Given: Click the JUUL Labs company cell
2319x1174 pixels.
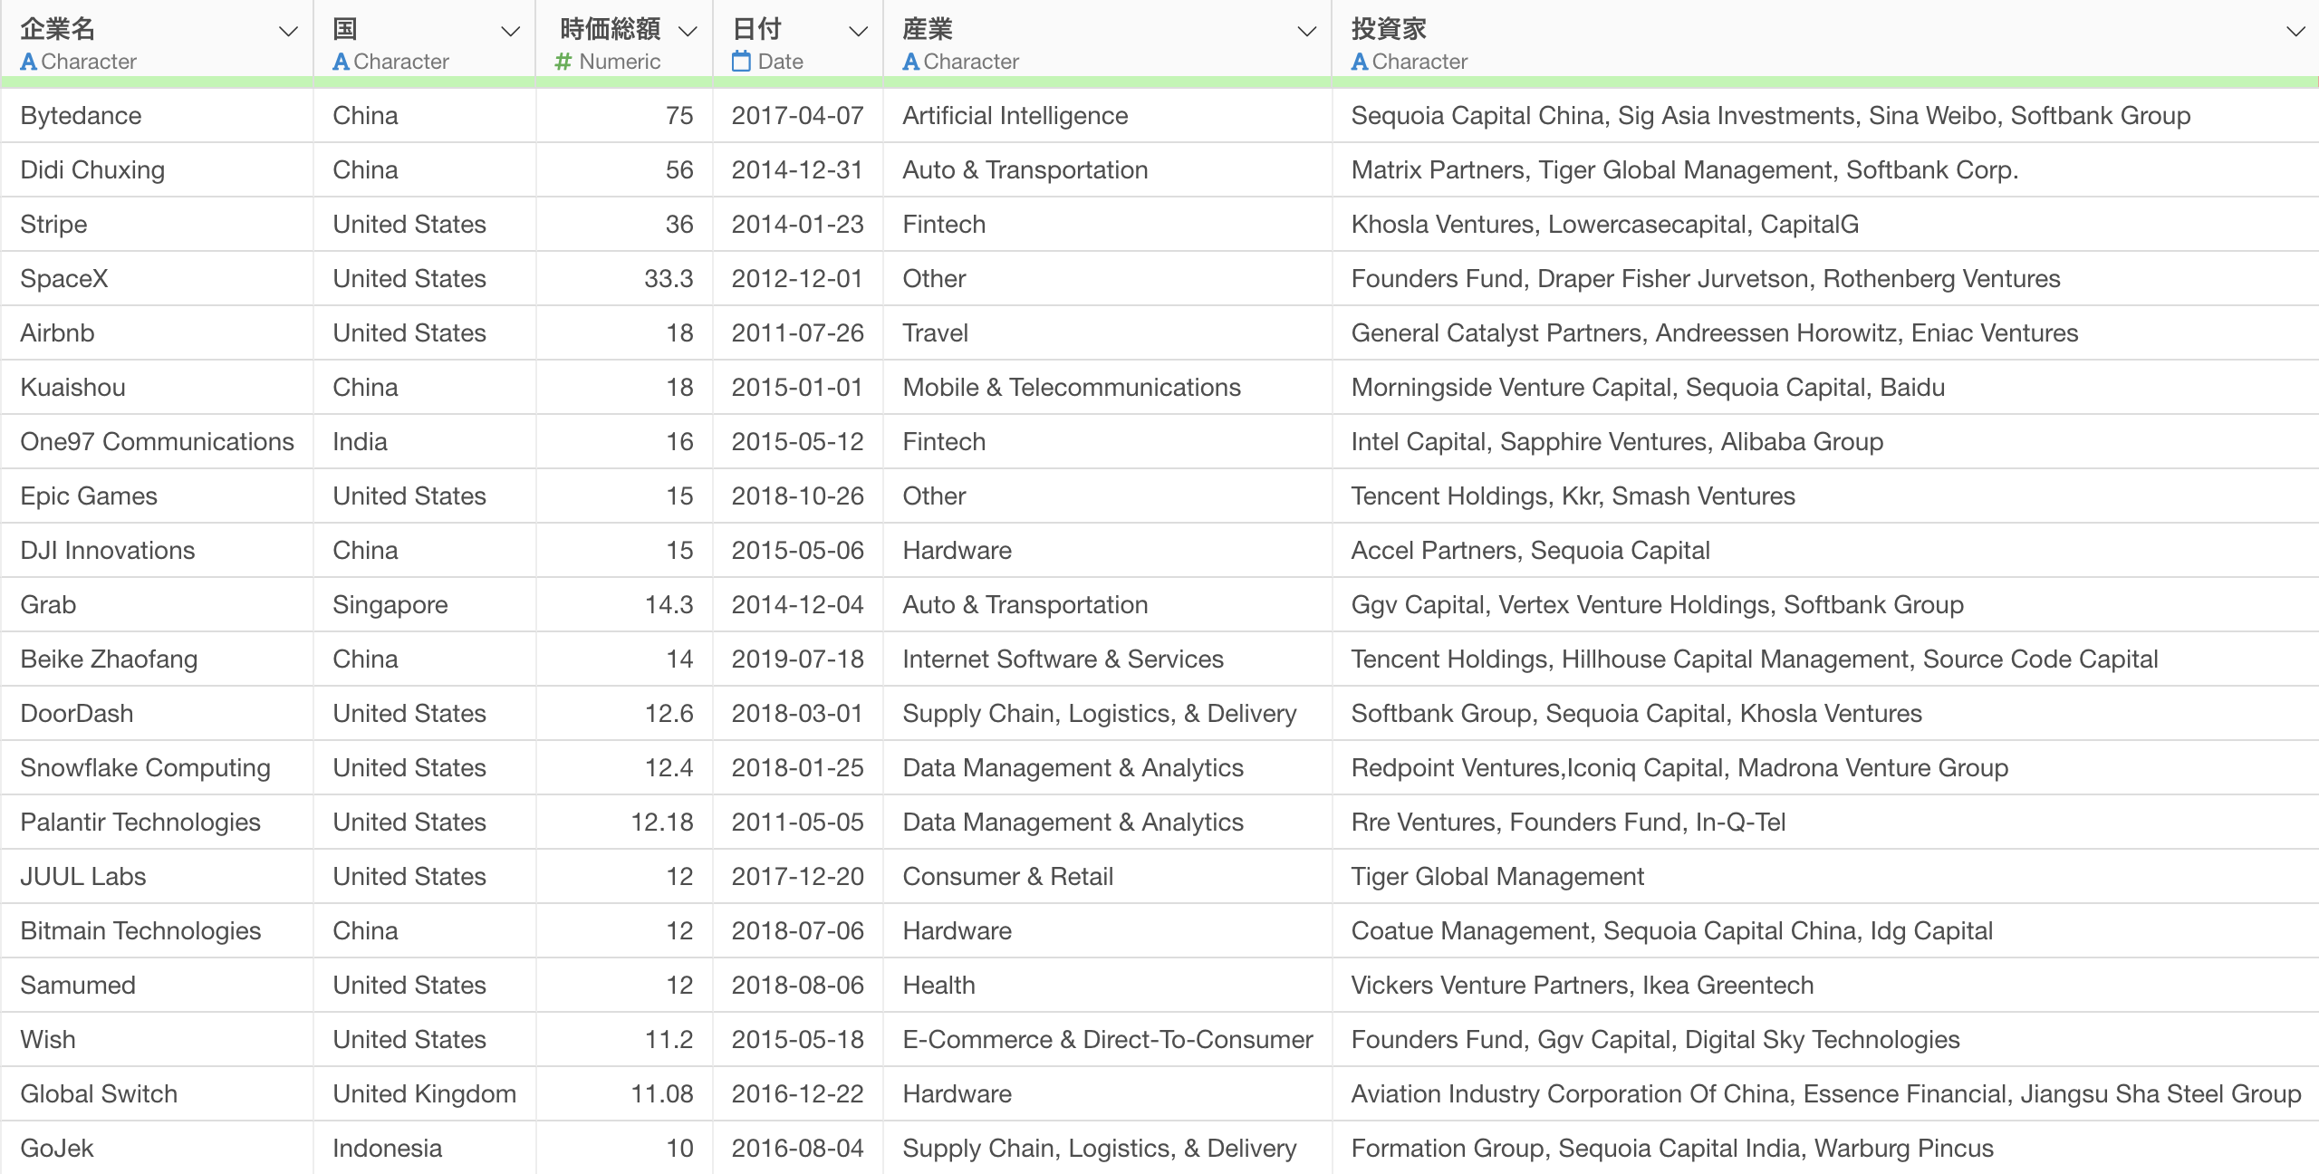Looking at the screenshot, I should (157, 877).
